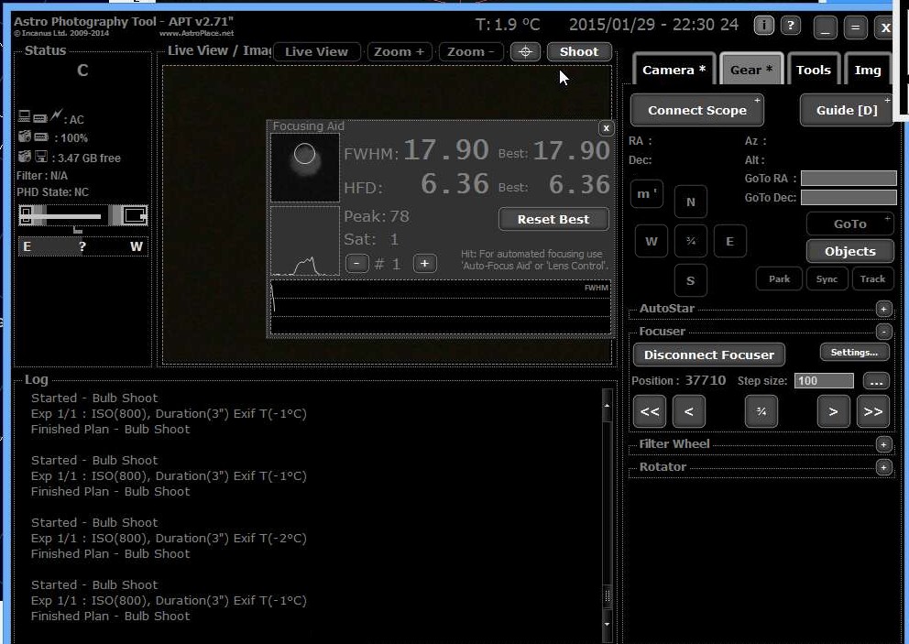The width and height of the screenshot is (909, 644).
Task: Open the Tools tab
Action: (814, 71)
